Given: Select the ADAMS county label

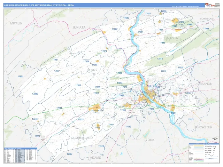Looking at the screenshot, I should 95,158.
